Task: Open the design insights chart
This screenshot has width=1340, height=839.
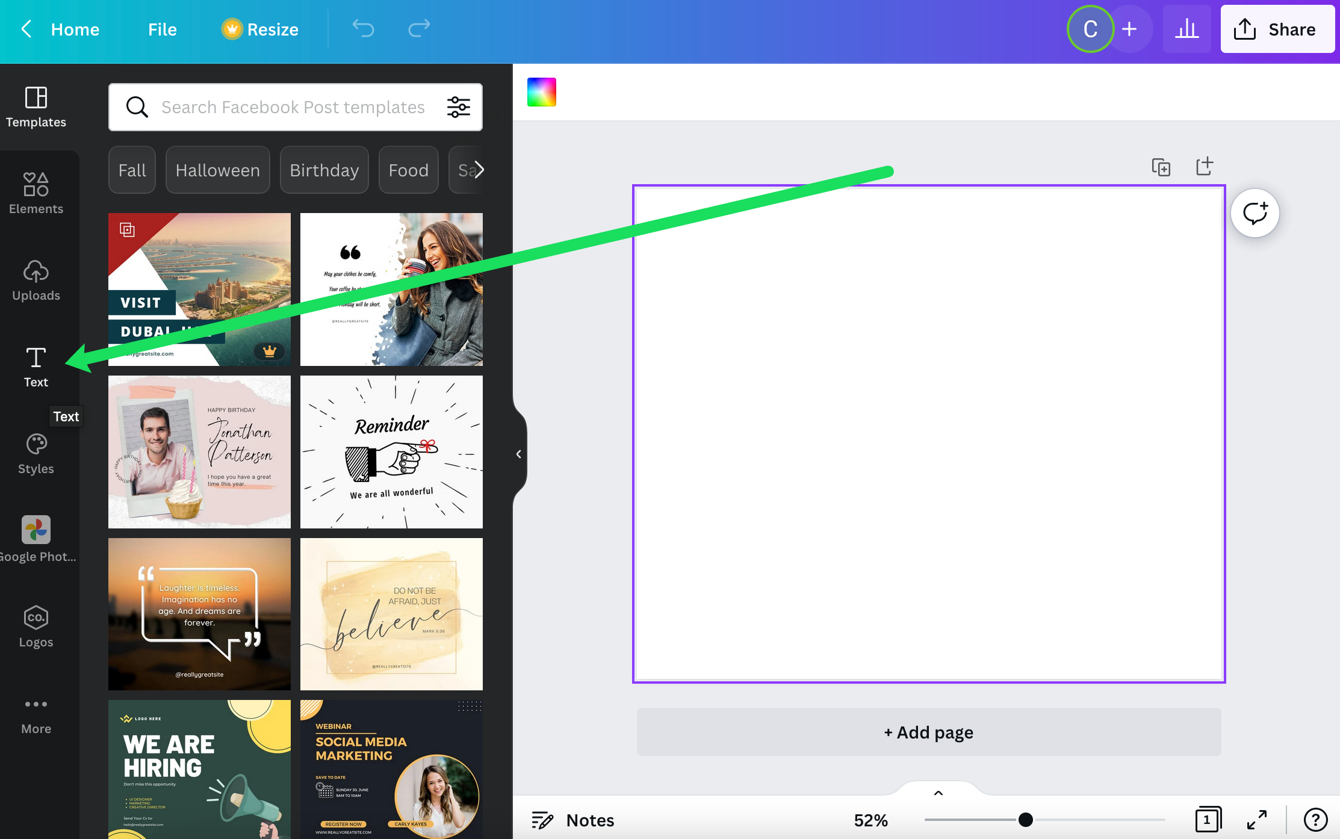Action: pyautogui.click(x=1186, y=28)
